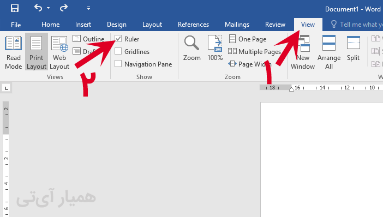Switch to Read Mode view
Image resolution: width=383 pixels, height=217 pixels.
pyautogui.click(x=14, y=52)
